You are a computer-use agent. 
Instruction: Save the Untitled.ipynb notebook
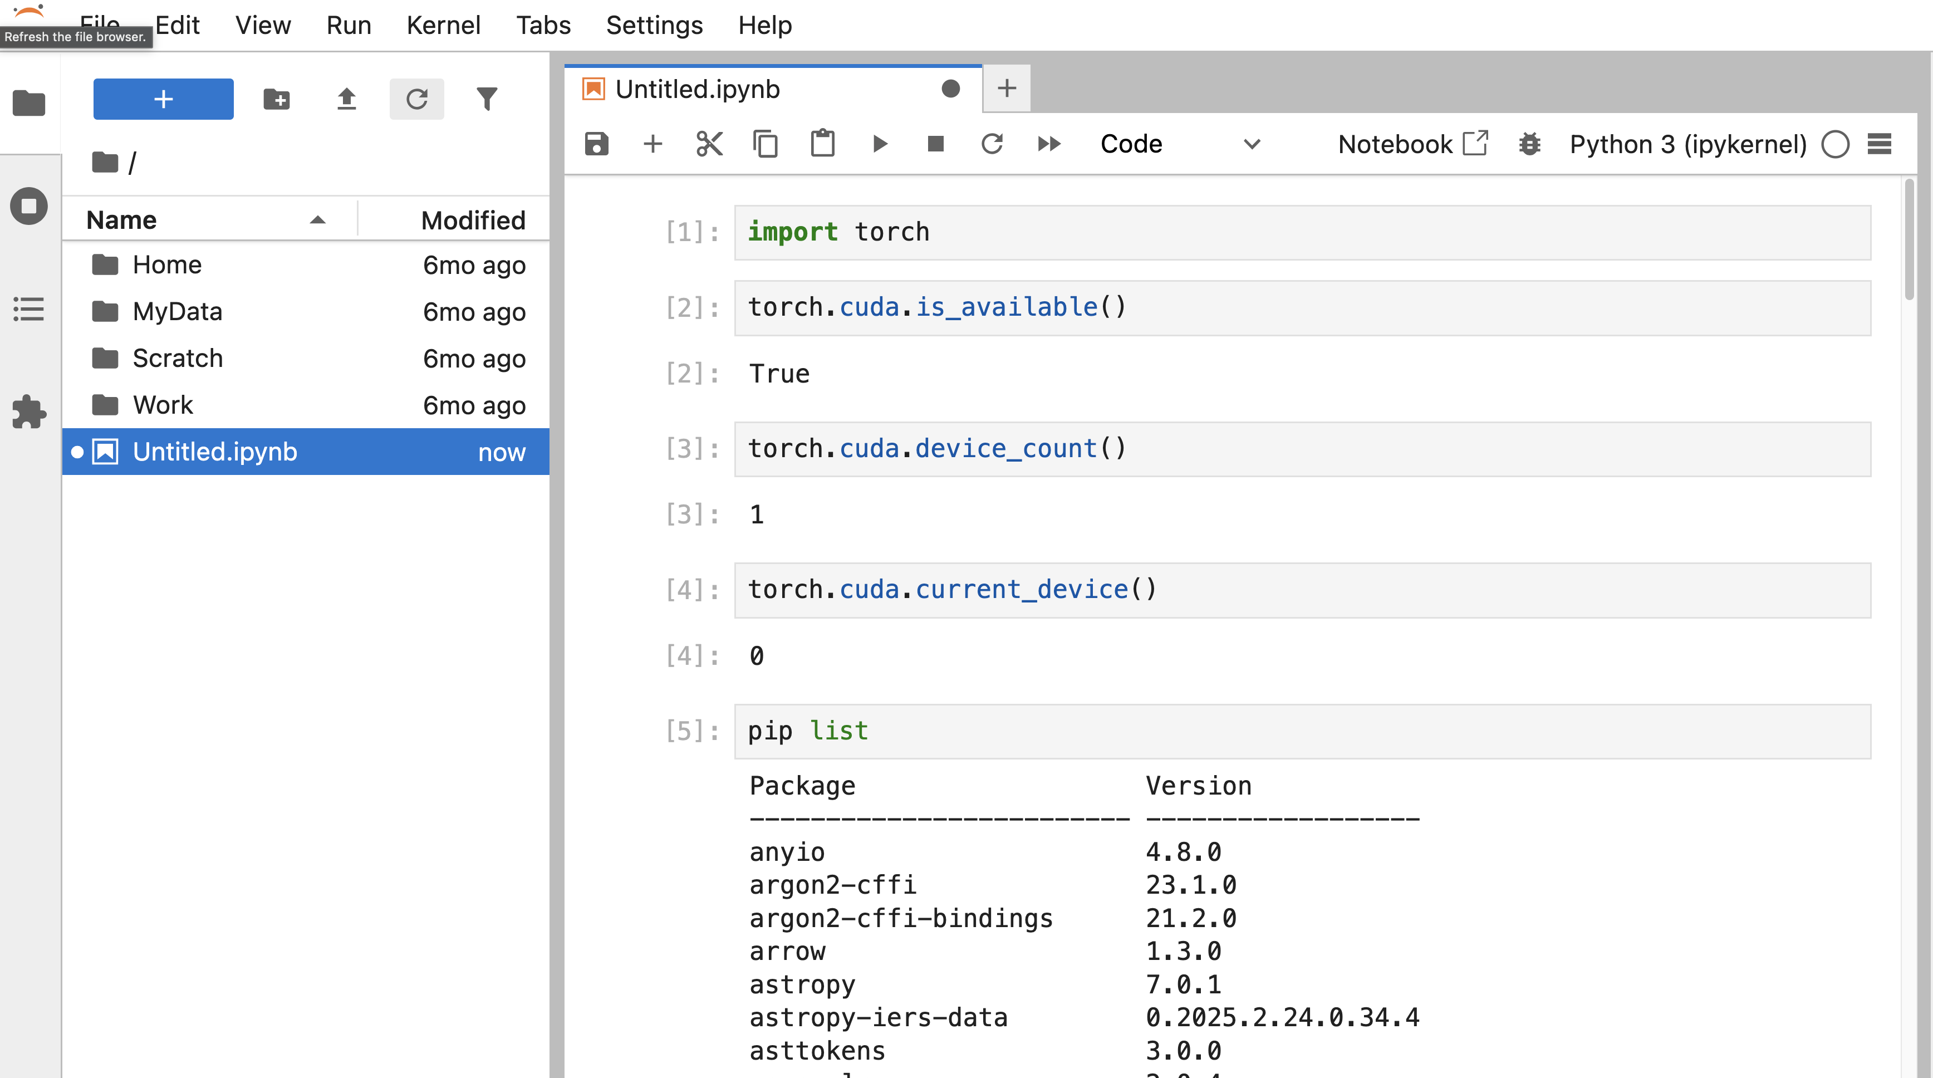pos(596,144)
